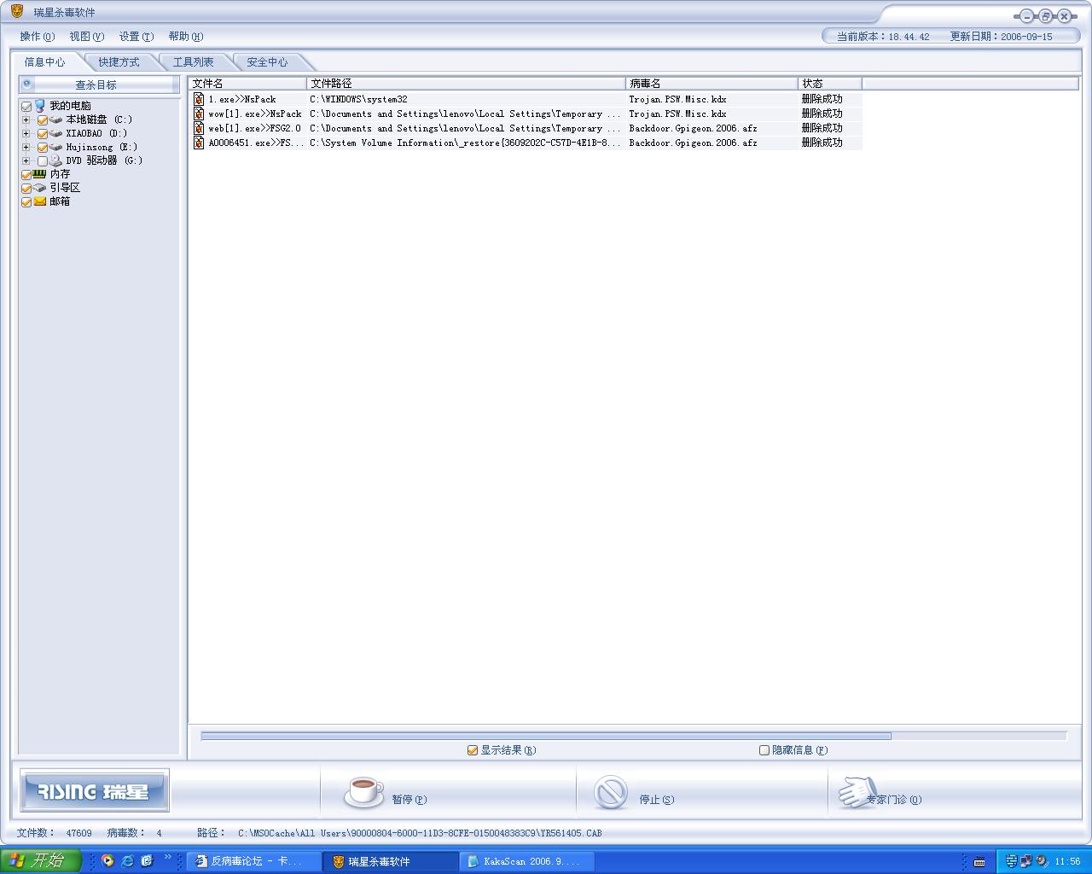Uncheck the 邮箱 checkbox
1092x874 pixels.
(26, 202)
